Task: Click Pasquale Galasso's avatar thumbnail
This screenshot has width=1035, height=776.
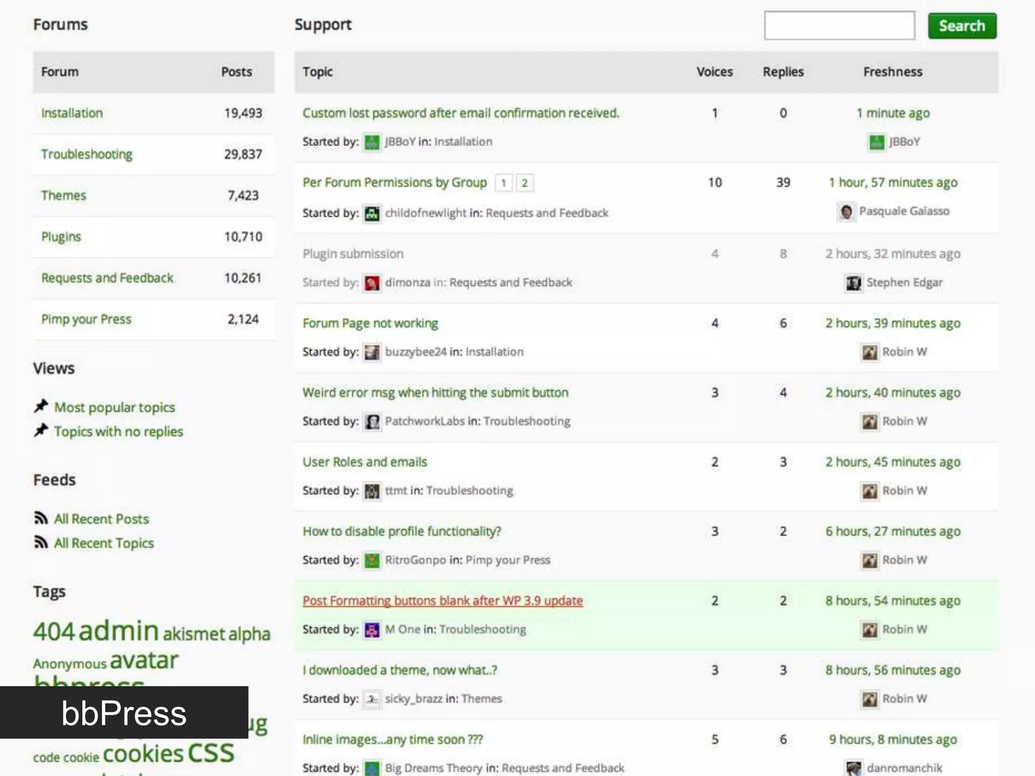Action: pos(846,212)
